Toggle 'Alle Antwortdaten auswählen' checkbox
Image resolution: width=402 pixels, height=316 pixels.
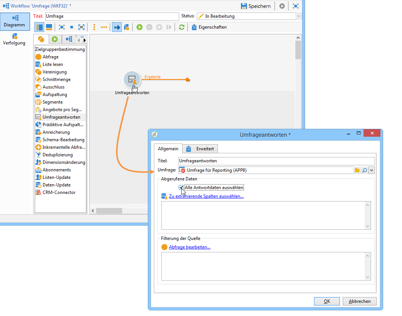point(181,188)
